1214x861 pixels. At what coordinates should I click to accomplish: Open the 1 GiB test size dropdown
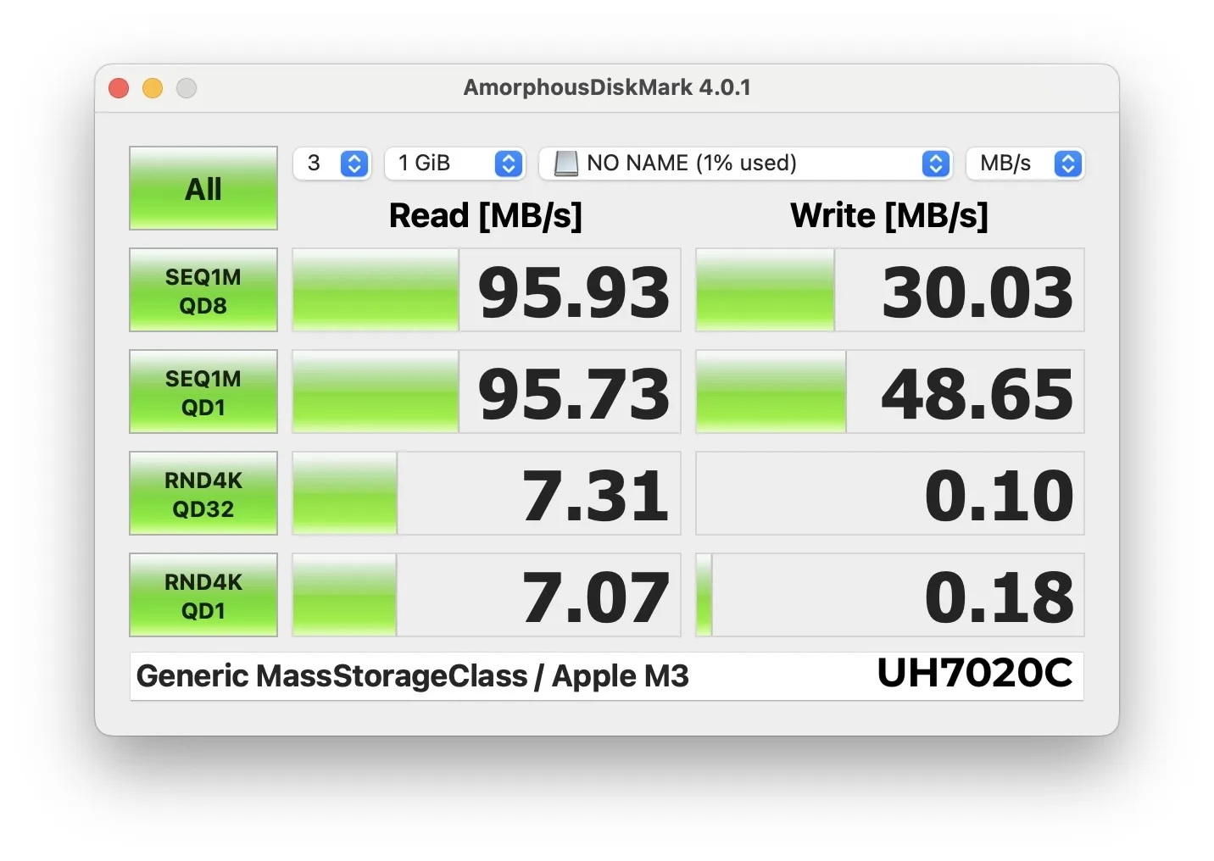[455, 164]
